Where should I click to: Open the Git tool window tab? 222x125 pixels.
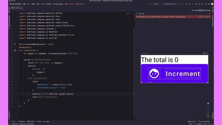(x=13, y=122)
